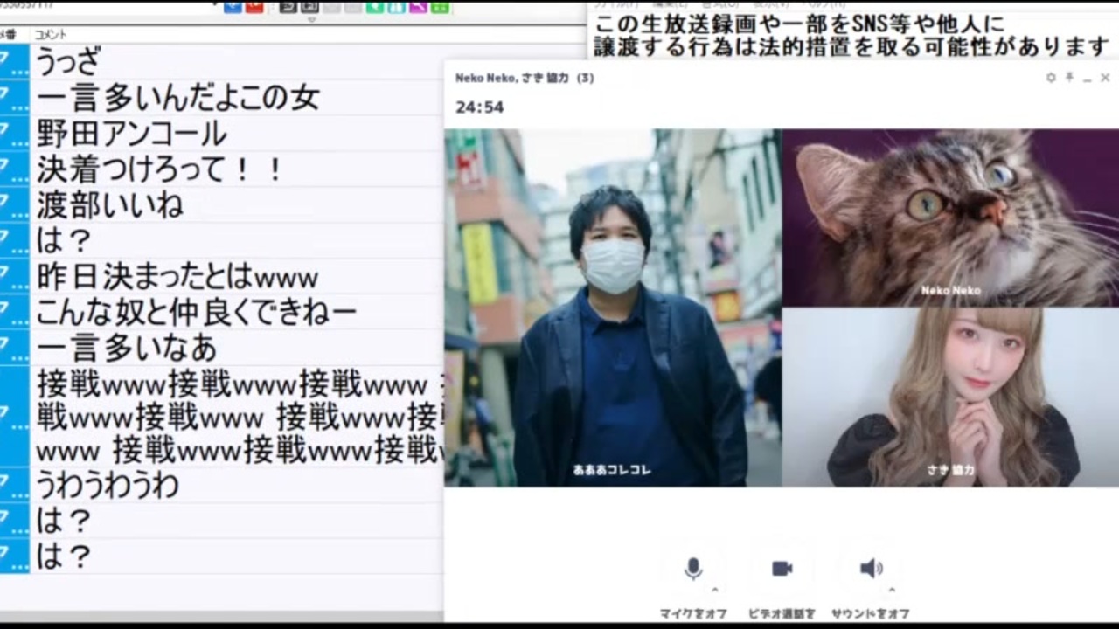Select the さき participant video tile
Image resolution: width=1119 pixels, height=629 pixels.
point(950,397)
